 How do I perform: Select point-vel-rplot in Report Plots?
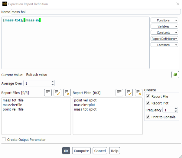click(x=85, y=100)
